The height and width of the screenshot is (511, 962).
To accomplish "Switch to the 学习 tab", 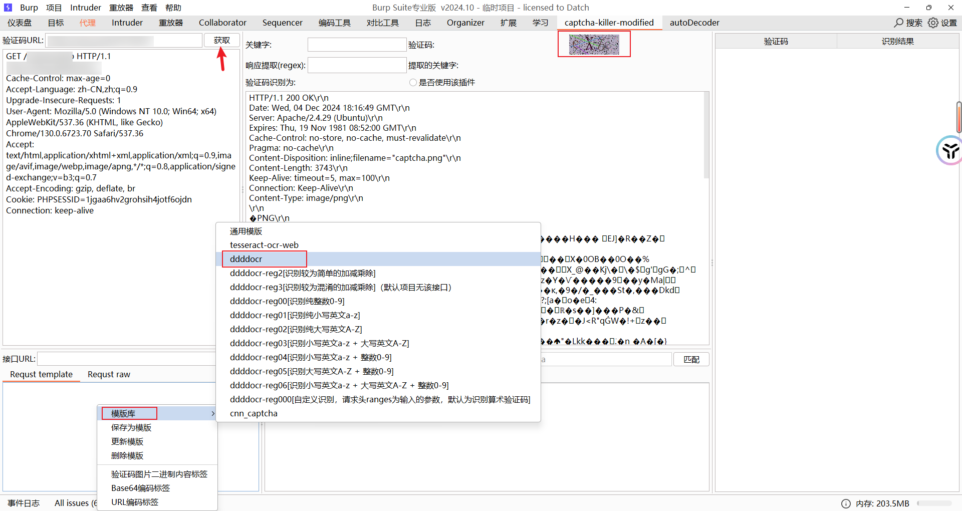I will click(541, 23).
